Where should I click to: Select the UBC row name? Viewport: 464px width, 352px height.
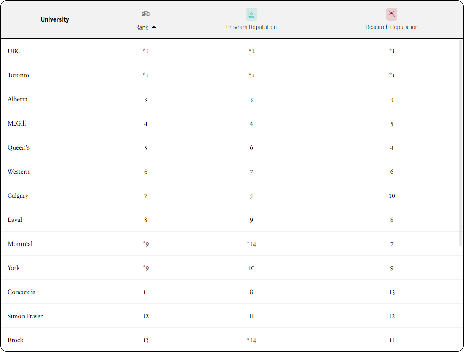tap(14, 51)
